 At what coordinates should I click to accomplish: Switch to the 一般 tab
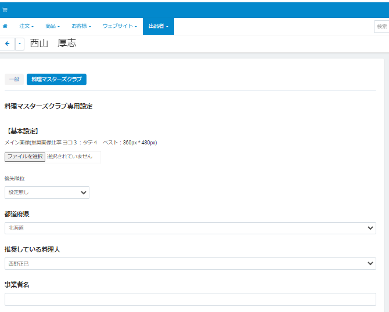(14, 79)
